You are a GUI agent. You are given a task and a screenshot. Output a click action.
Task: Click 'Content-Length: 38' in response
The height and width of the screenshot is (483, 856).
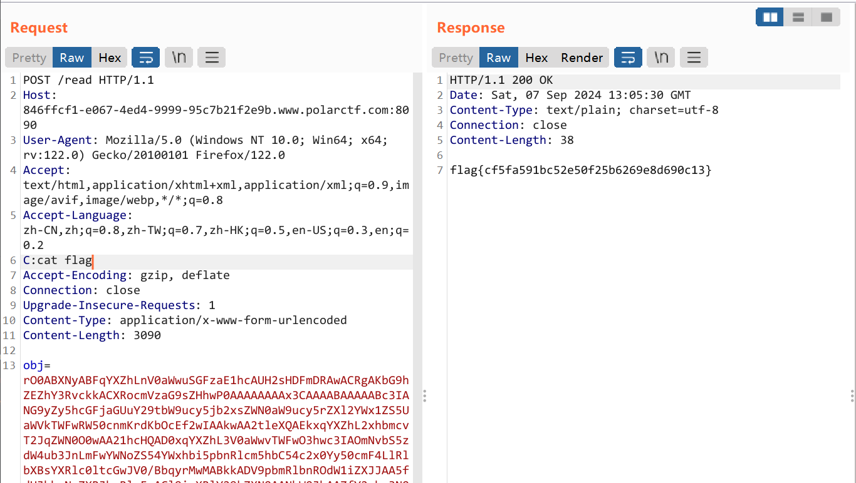pyautogui.click(x=512, y=140)
